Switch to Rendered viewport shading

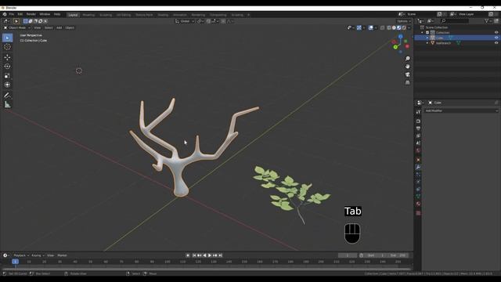point(404,28)
